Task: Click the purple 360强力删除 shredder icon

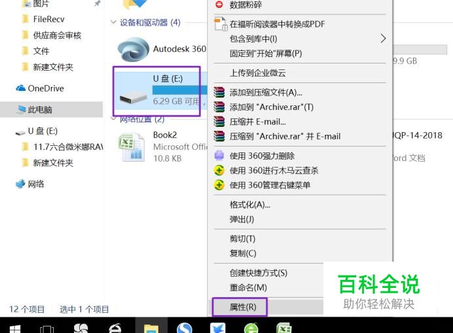Action: tap(219, 156)
